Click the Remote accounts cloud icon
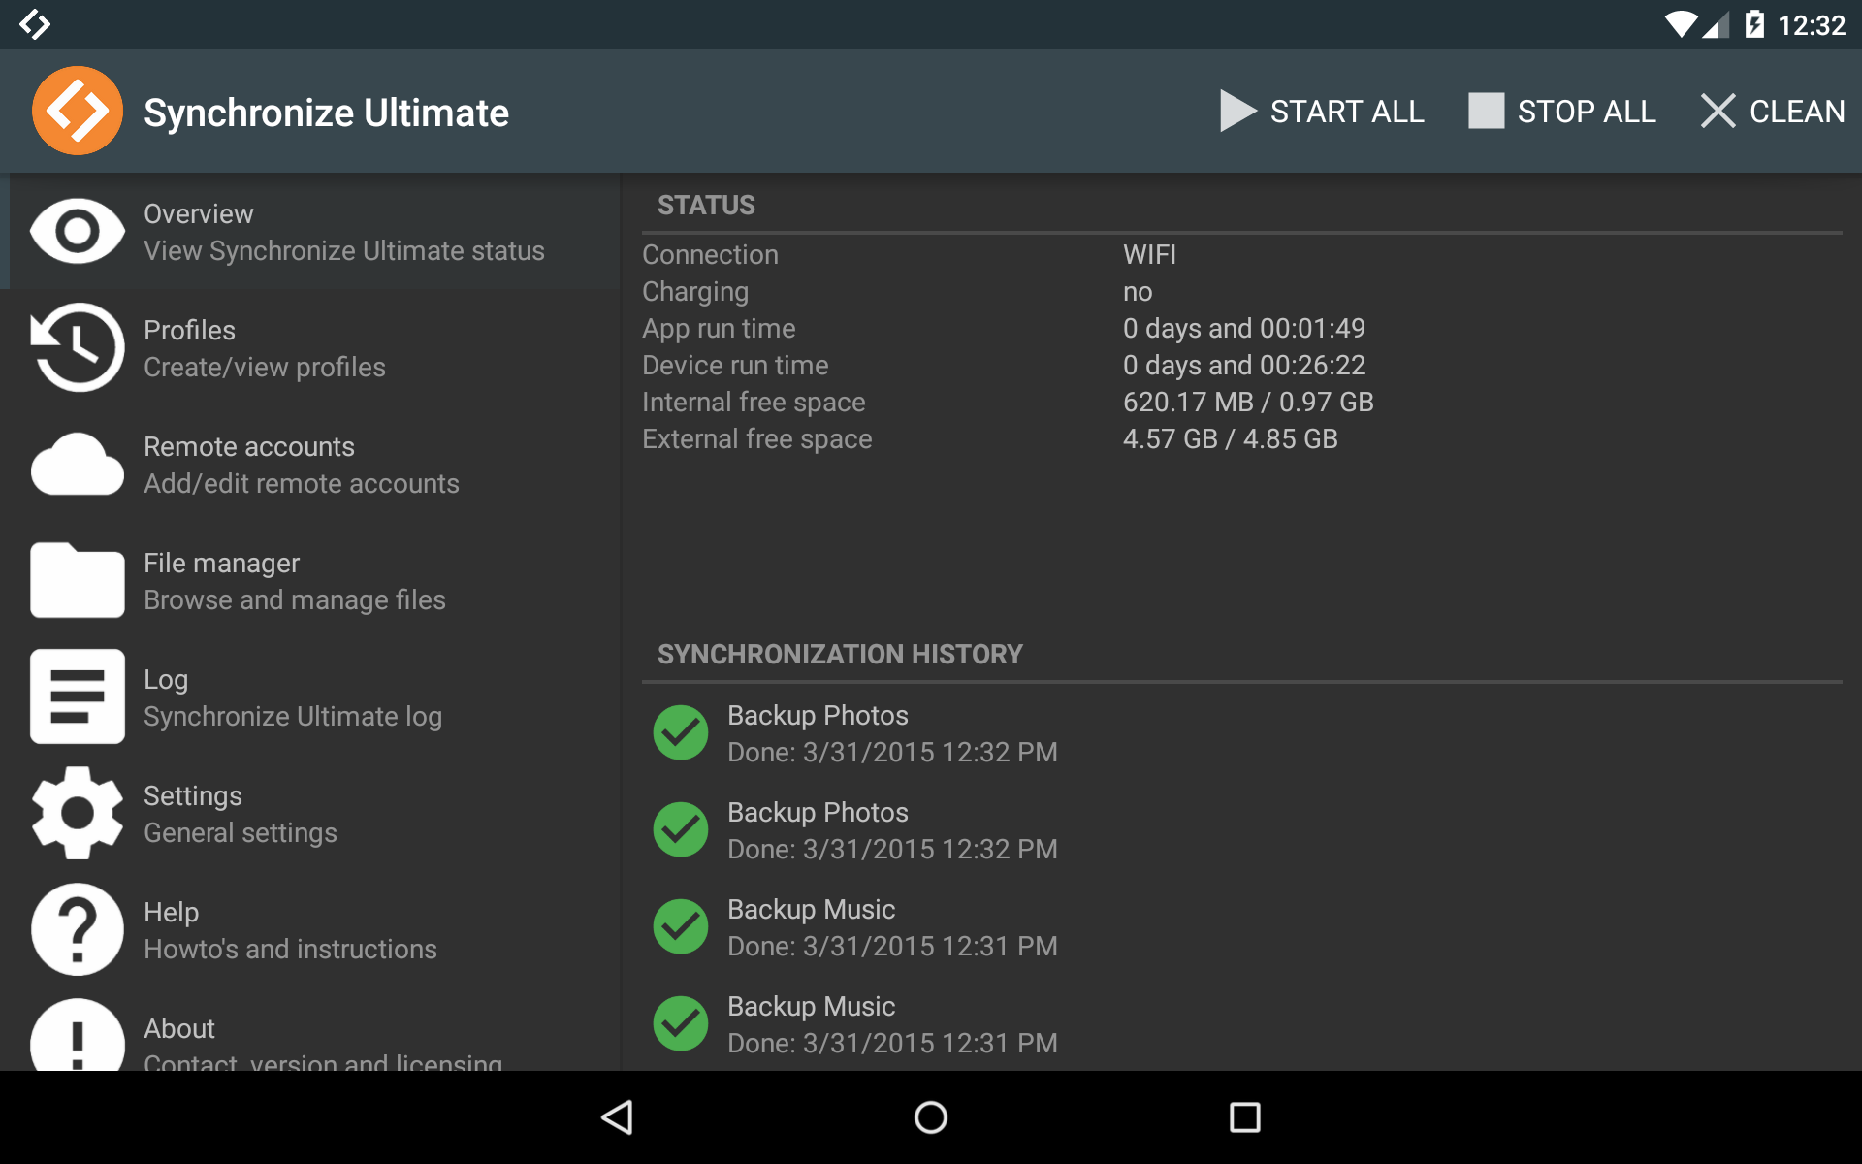The image size is (1862, 1164). click(78, 464)
